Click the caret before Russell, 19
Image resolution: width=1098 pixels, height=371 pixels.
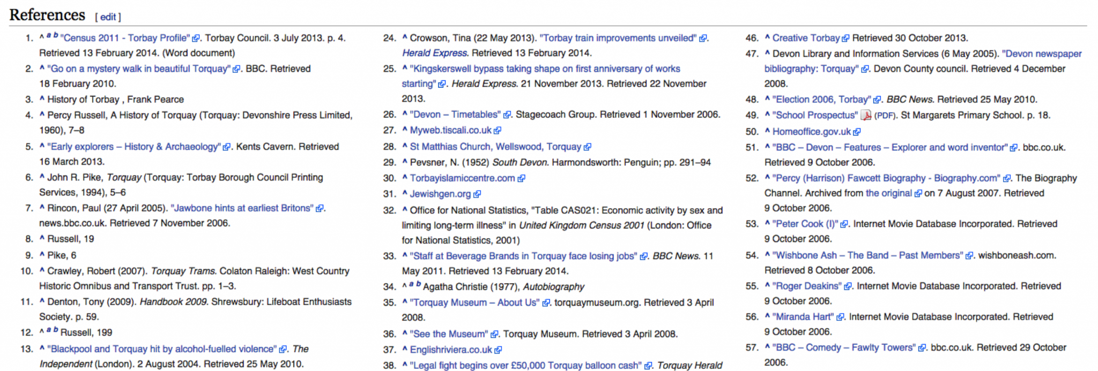point(42,238)
